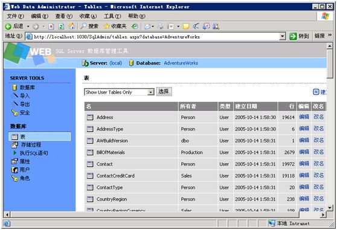Click the user icon beside 用户
Image resolution: width=337 pixels, height=230 pixels.
point(14,170)
